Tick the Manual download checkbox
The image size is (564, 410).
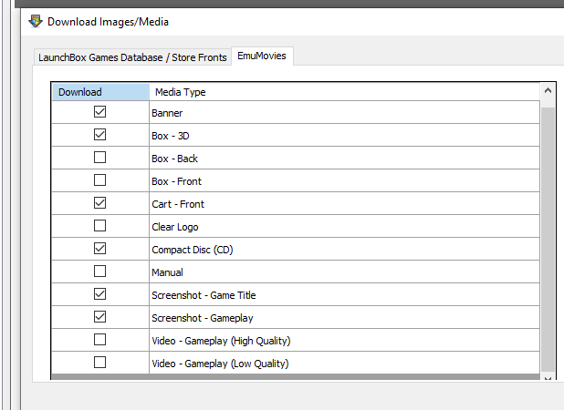coord(99,272)
